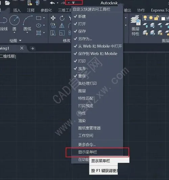
Task: Uncheck 打印 in quick access menu
Action: (97, 61)
